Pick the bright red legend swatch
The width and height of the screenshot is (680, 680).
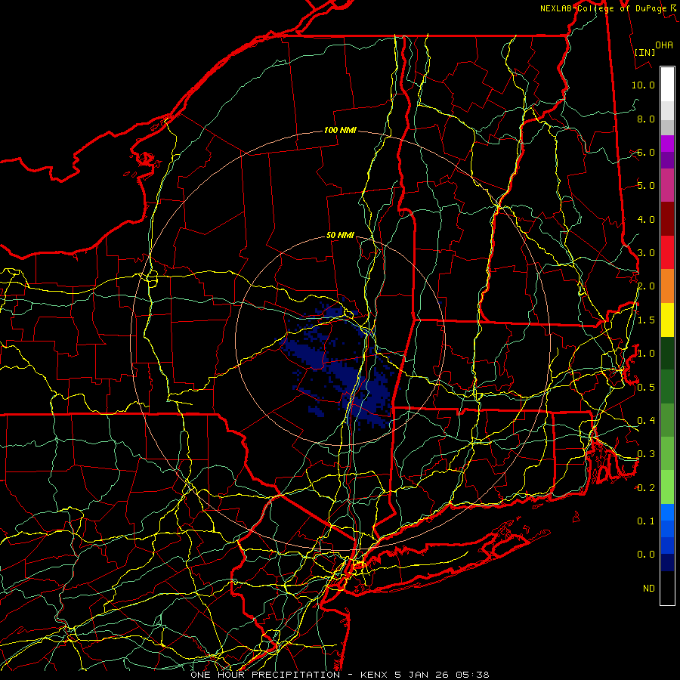pos(667,252)
